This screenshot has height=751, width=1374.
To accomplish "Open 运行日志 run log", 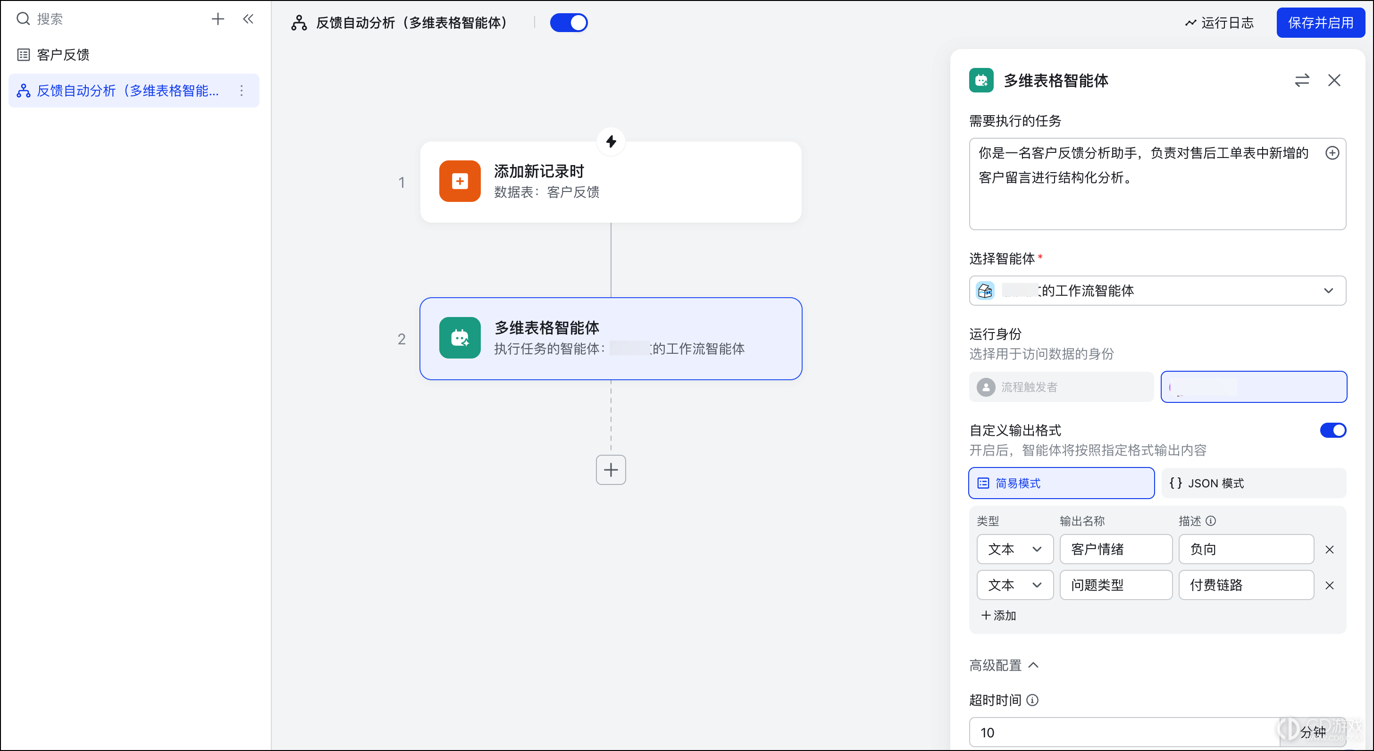I will coord(1219,23).
